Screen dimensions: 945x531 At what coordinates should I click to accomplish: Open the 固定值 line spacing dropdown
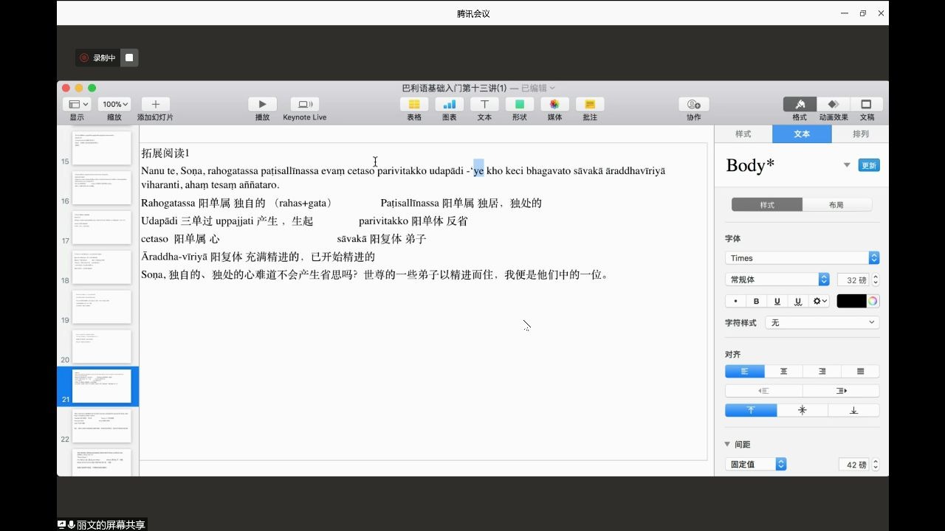[755, 465]
